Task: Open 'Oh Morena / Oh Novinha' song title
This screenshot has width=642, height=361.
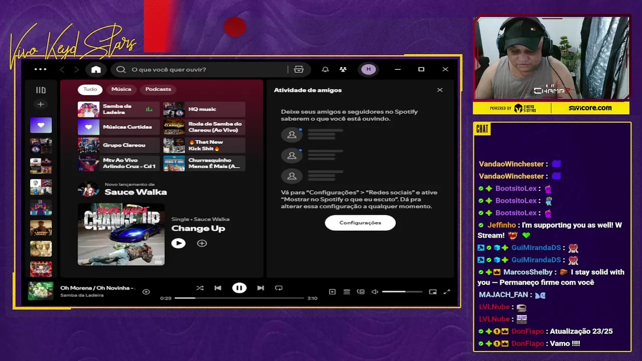Action: point(97,288)
